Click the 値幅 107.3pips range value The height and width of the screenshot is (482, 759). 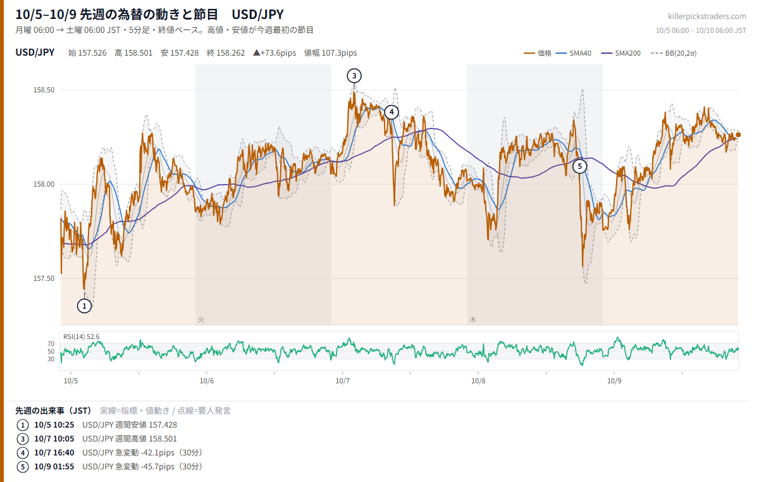tap(330, 53)
